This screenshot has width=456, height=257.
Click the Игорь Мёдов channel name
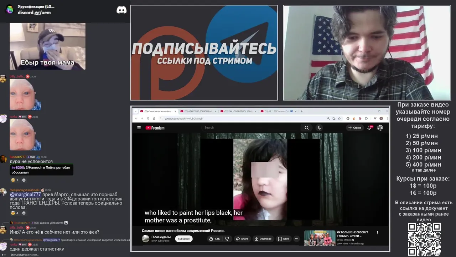[x=344, y=240]
